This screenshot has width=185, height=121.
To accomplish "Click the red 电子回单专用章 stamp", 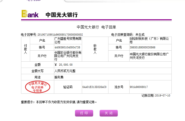I will coord(38,87).
